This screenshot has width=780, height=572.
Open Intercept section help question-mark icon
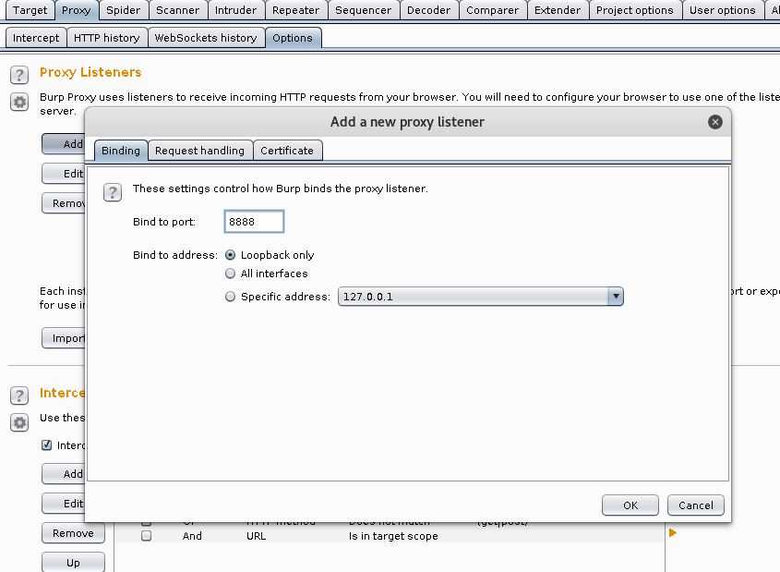click(18, 396)
